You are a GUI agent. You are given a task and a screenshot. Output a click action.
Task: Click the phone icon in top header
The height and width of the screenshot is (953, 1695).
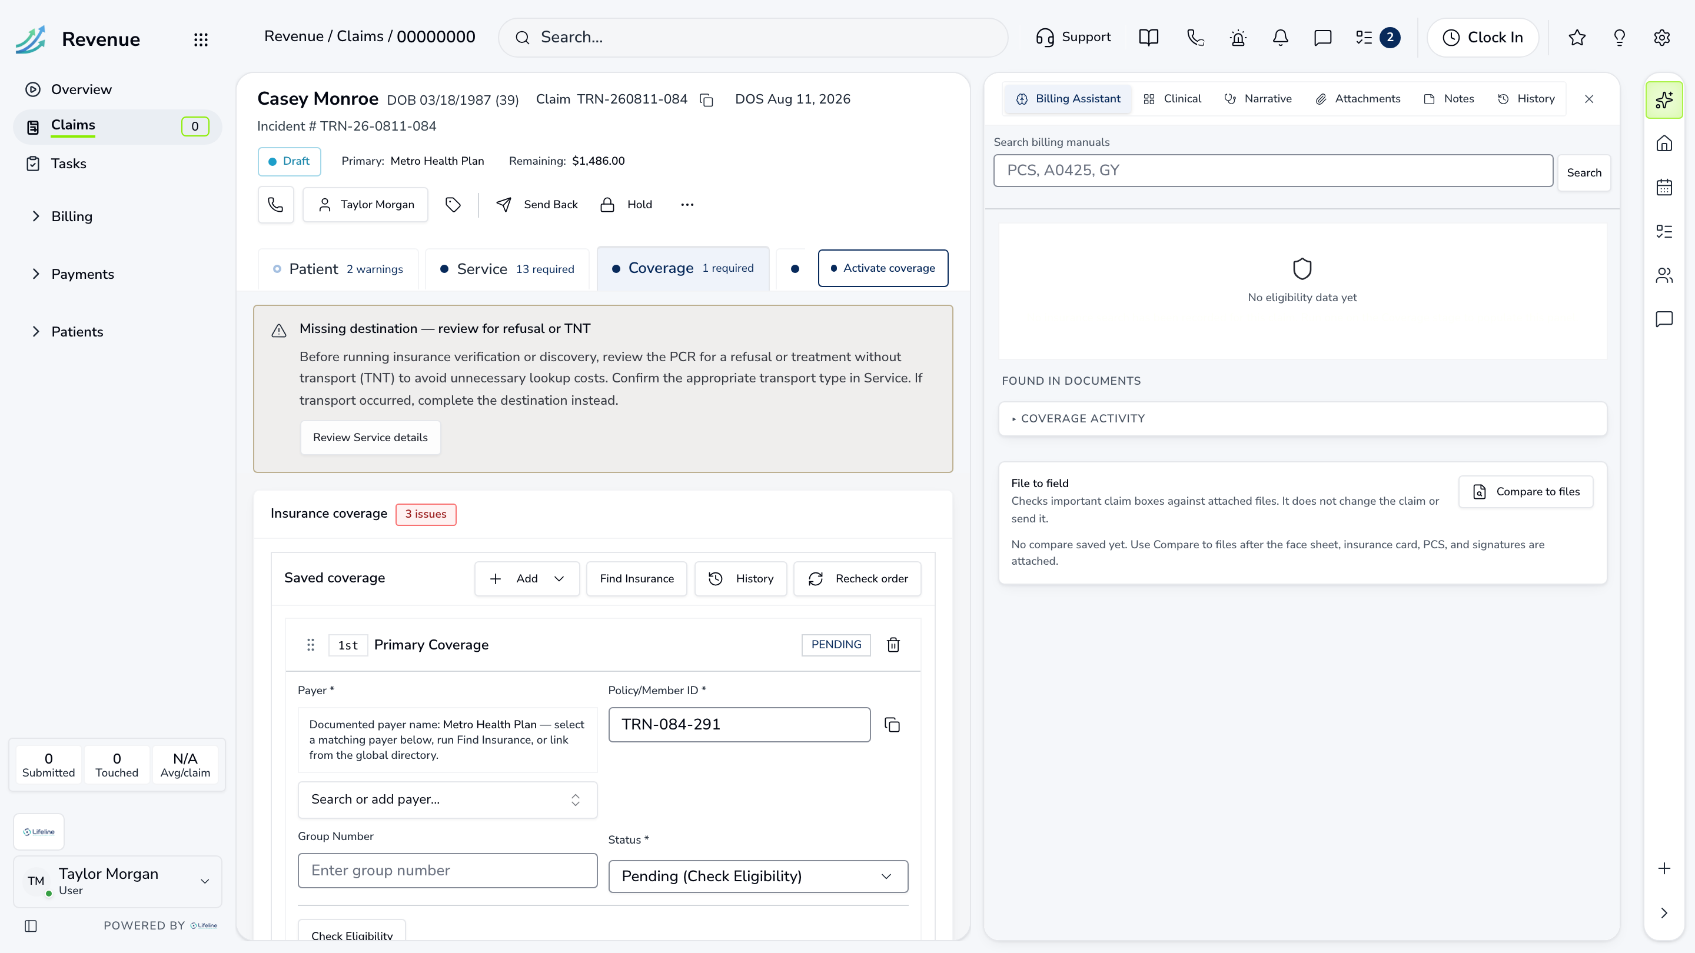click(x=1195, y=38)
